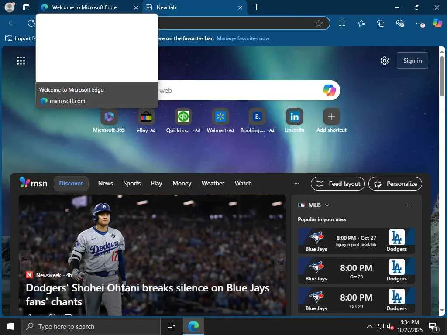Select the Money feed tab
The height and width of the screenshot is (335, 447).
point(182,184)
